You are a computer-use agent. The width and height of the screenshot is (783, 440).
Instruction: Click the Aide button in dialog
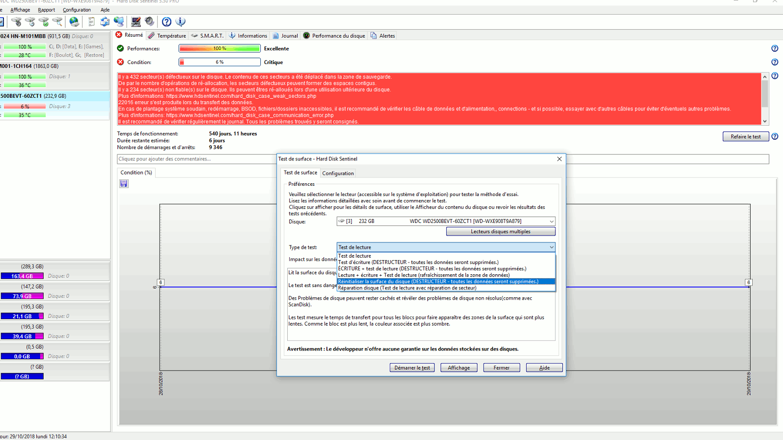point(544,368)
